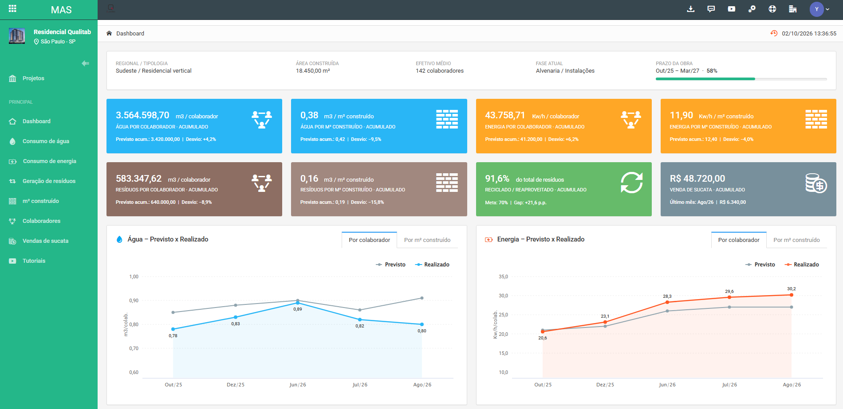
Task: Click the Alvenaria / Instalações fase value
Action: (x=565, y=71)
